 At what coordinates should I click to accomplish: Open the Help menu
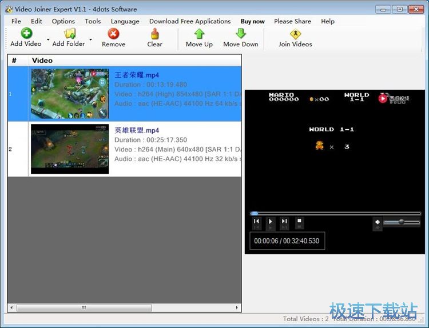(328, 21)
